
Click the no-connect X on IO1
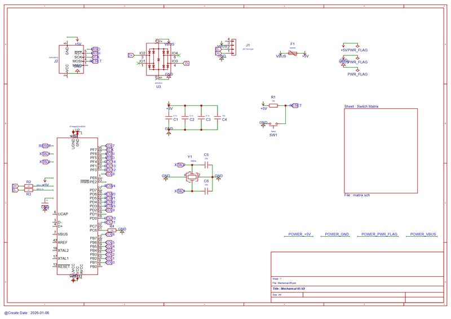click(138, 63)
